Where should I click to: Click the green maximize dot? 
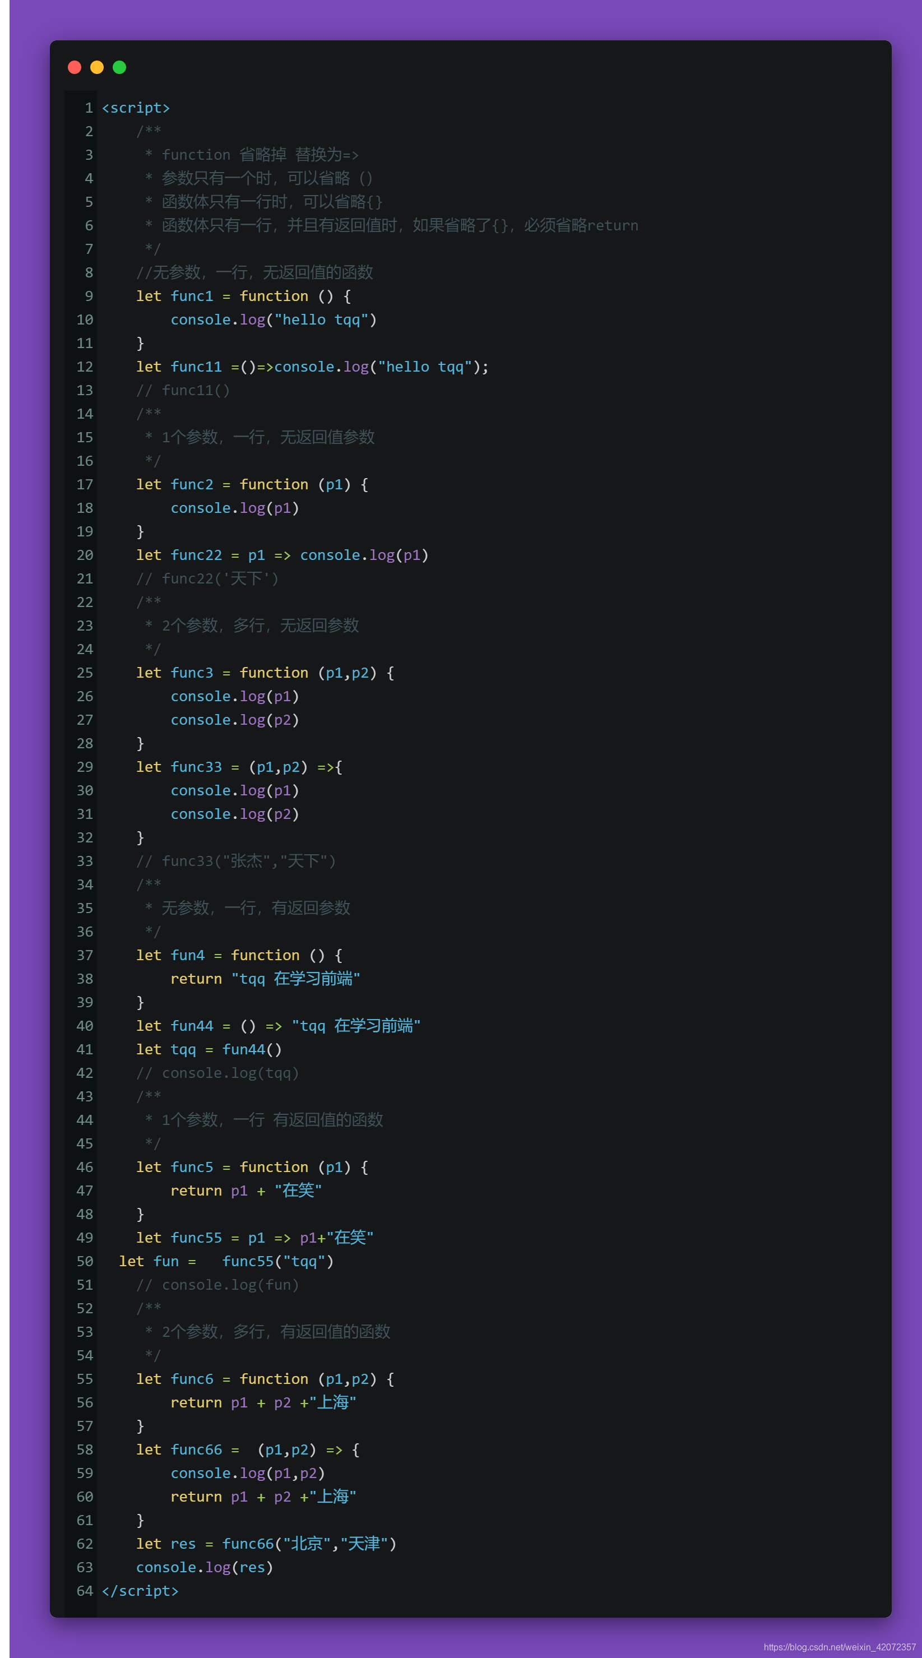click(x=120, y=68)
